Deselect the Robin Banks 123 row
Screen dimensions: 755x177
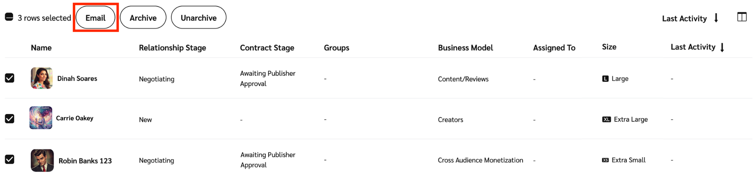[10, 160]
